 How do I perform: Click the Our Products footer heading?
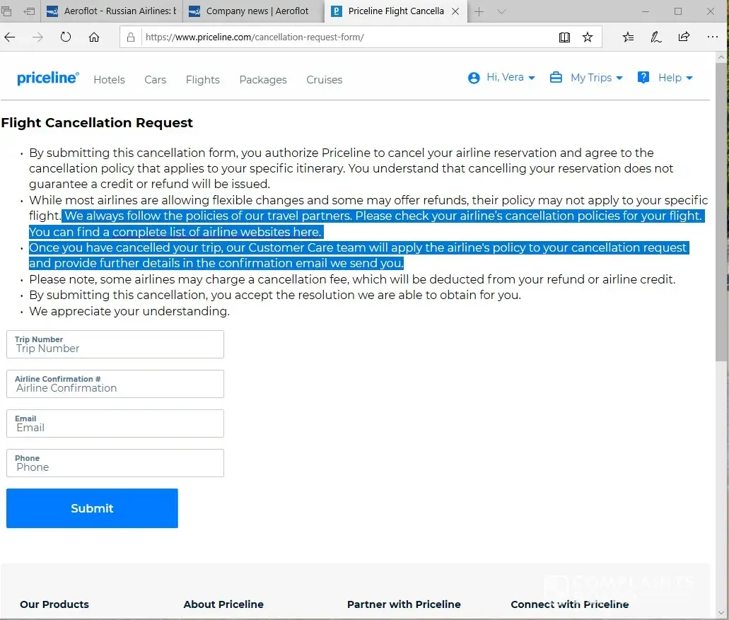pos(54,604)
